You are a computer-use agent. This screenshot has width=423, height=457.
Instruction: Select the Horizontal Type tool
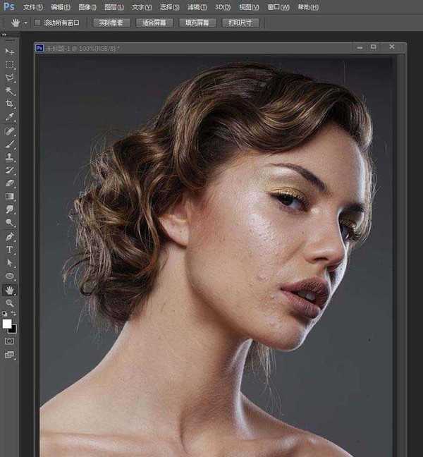(10, 250)
